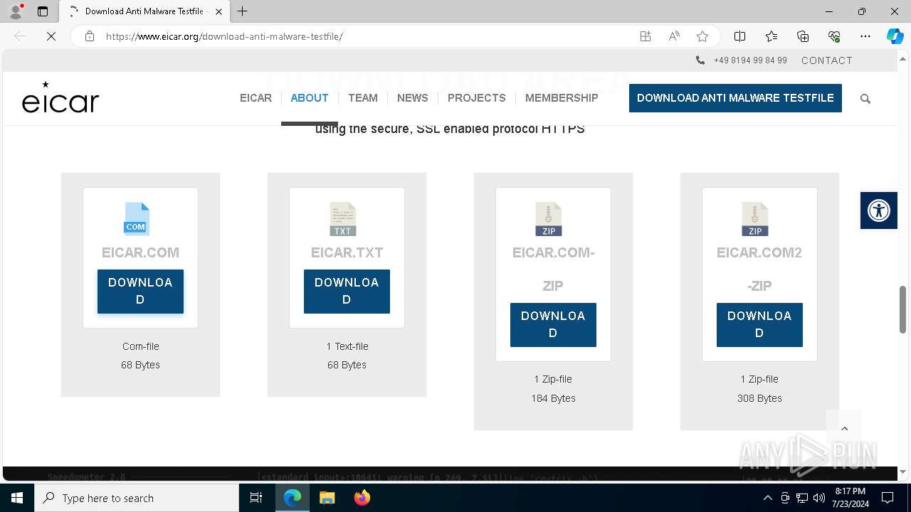The width and height of the screenshot is (911, 512).
Task: Open the ABOUT menu item
Action: [310, 98]
